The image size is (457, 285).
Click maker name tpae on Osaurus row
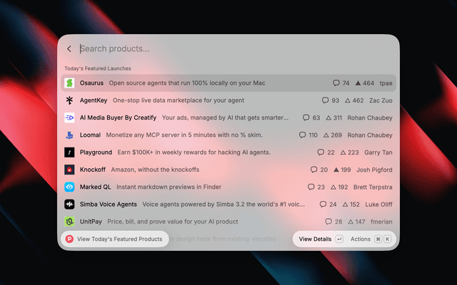[x=386, y=83]
